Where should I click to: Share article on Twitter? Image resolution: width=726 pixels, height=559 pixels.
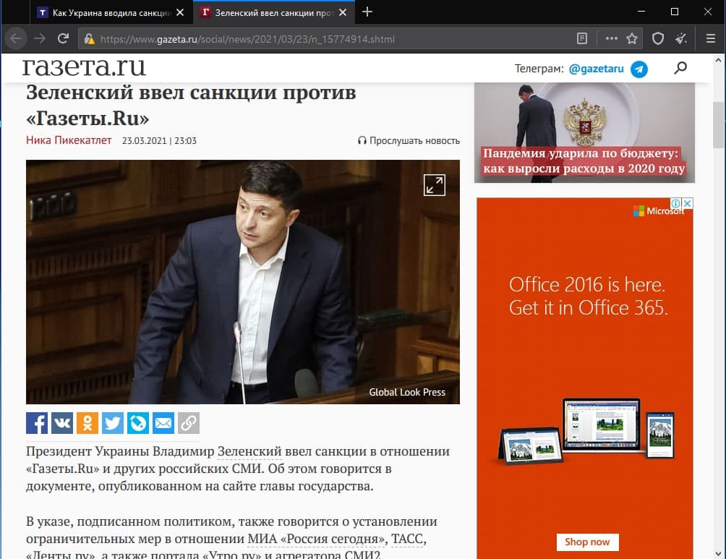113,423
